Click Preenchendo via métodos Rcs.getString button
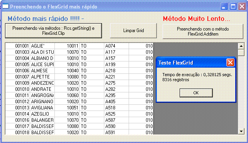This screenshot has width=248, height=143. [53, 31]
